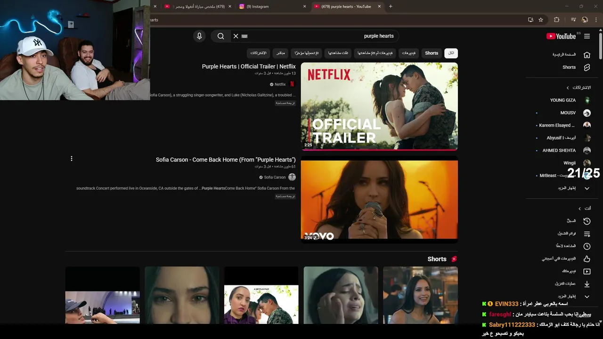Click the YouTube logo
The height and width of the screenshot is (339, 603).
tap(561, 36)
